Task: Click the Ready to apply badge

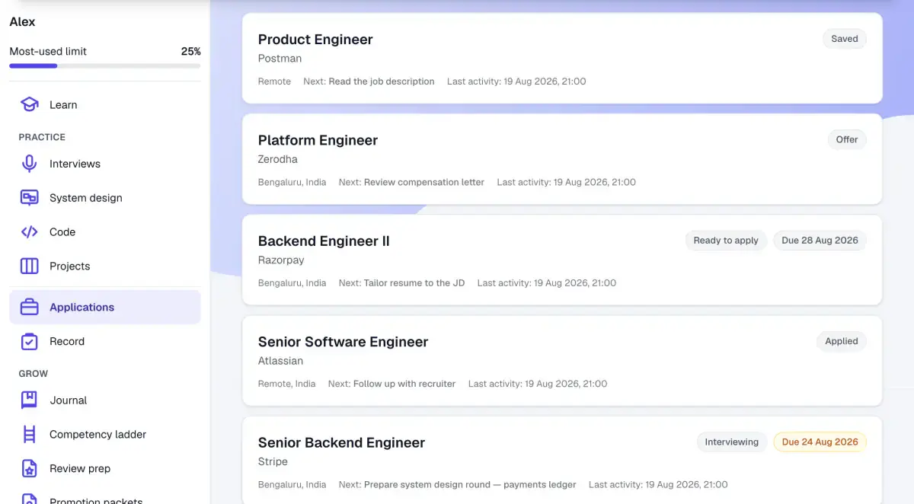Action: point(726,241)
